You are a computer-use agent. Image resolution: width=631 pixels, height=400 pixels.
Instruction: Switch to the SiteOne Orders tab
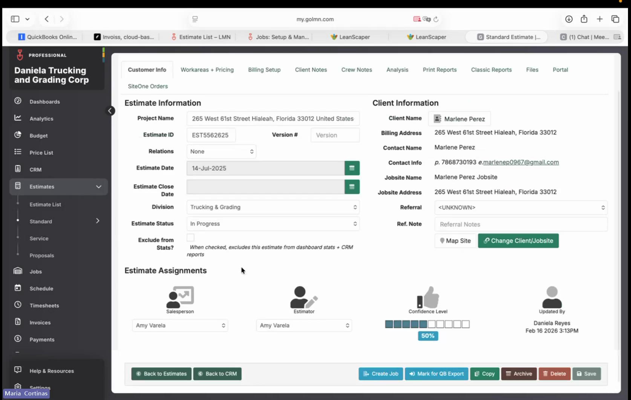pyautogui.click(x=148, y=86)
